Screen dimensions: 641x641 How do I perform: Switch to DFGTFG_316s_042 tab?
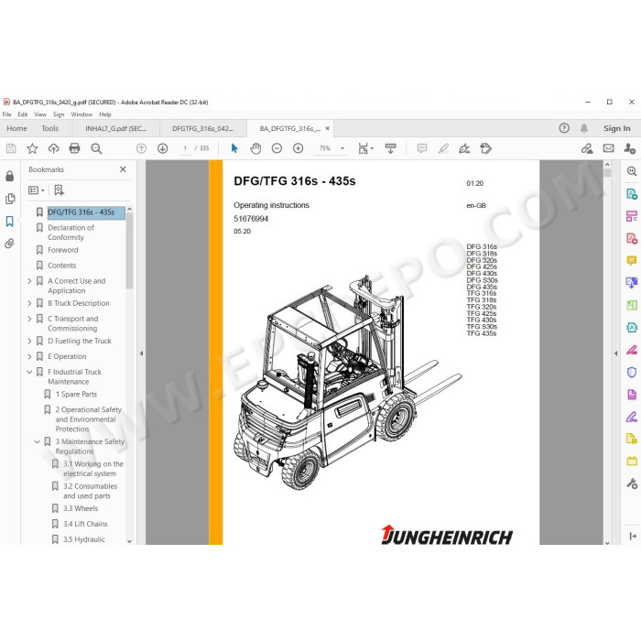202,128
